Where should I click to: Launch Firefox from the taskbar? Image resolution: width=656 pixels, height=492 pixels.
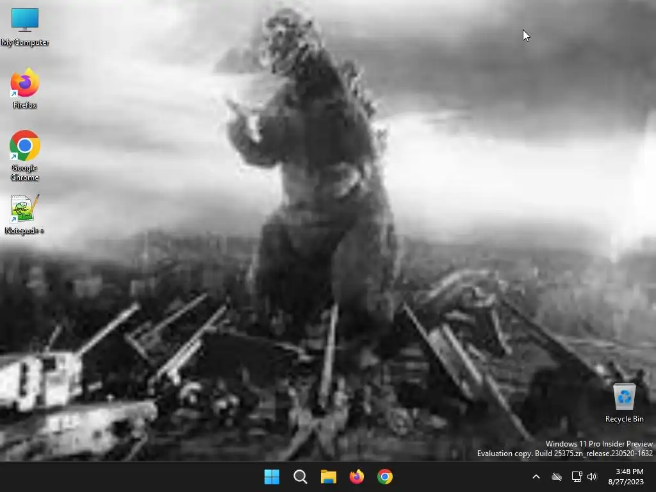(356, 477)
